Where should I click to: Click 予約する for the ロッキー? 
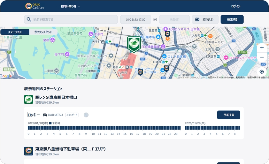228,115
